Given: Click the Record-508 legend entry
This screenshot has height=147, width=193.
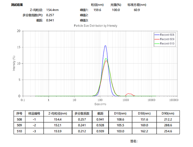Looking at the screenshot, I should (x=167, y=35).
